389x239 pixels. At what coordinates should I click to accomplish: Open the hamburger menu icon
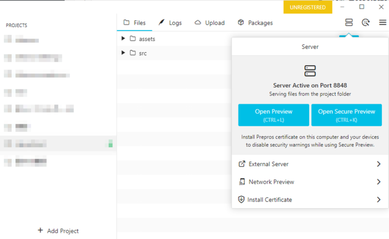click(383, 22)
